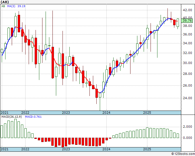Click the 40.00 price axis label
The width and height of the screenshot is (195, 156).
point(187,18)
